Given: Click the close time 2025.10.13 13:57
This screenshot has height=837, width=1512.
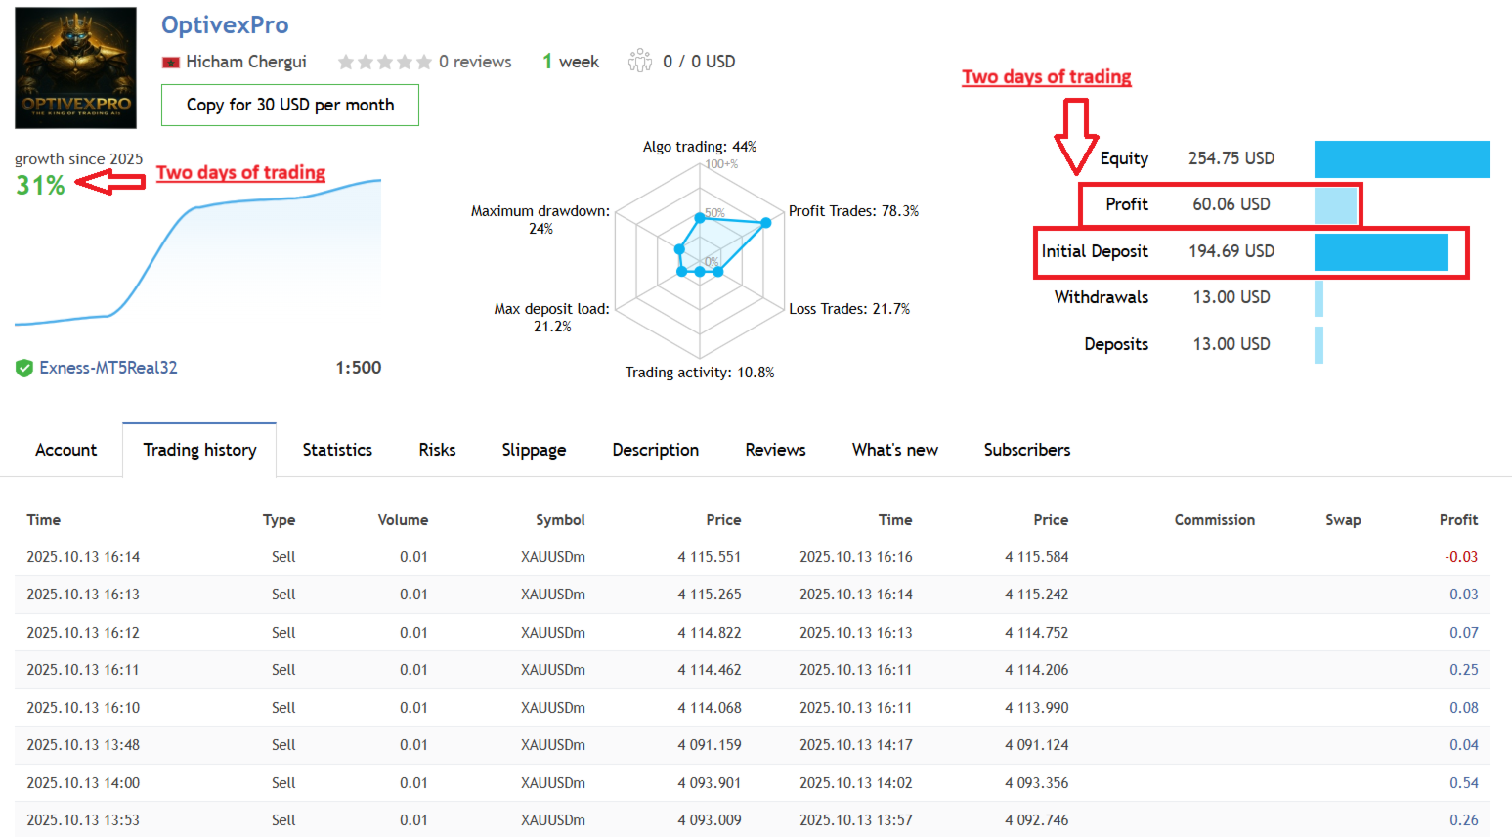Looking at the screenshot, I should coord(856,820).
